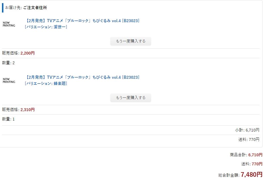The image size is (264, 181).
Task: Click the 数量: 2 quantity line
Action: [x=9, y=63]
